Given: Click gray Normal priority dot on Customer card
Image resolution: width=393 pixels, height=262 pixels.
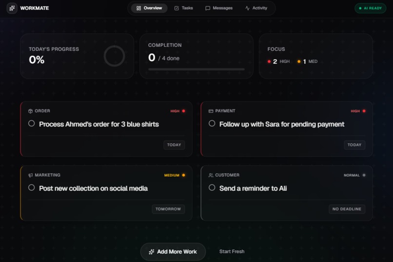Looking at the screenshot, I should [364, 175].
